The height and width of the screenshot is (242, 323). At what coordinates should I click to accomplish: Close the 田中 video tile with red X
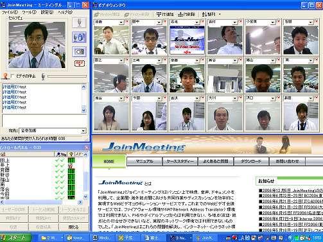[x=165, y=21]
